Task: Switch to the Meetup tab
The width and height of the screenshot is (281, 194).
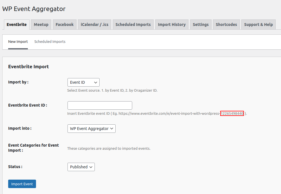Action: click(x=41, y=24)
